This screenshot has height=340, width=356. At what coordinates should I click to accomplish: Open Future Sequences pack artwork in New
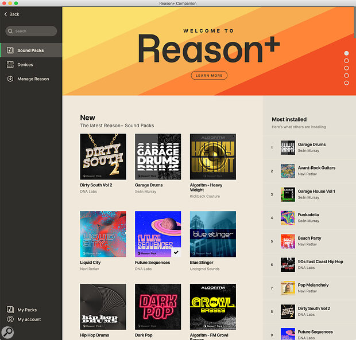click(158, 234)
